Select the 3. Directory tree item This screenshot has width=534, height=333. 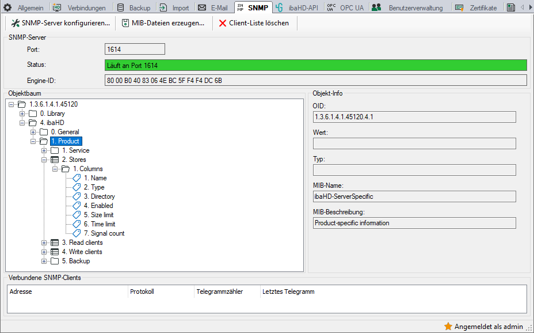point(100,196)
